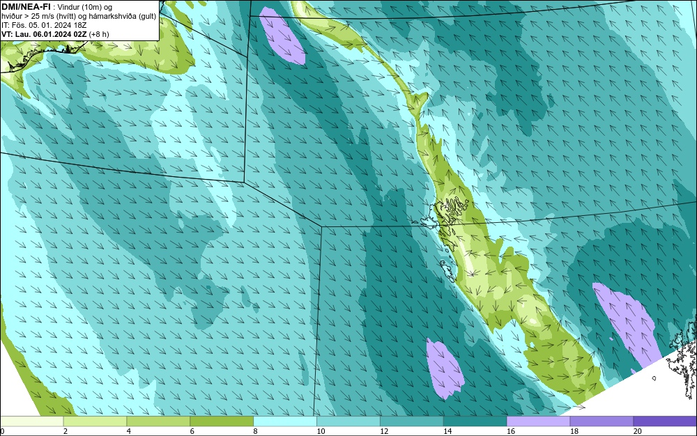Click the 'IT: Fös. 05. 01. 2024 18Z' line
The image size is (697, 436).
(x=44, y=25)
